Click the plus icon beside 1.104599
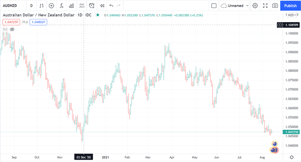 [x=280, y=25]
